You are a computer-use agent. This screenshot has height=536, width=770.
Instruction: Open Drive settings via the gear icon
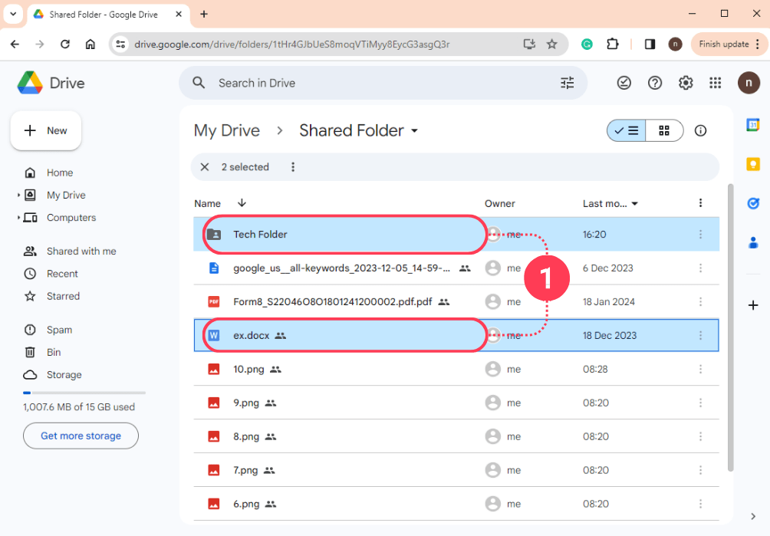pos(685,82)
